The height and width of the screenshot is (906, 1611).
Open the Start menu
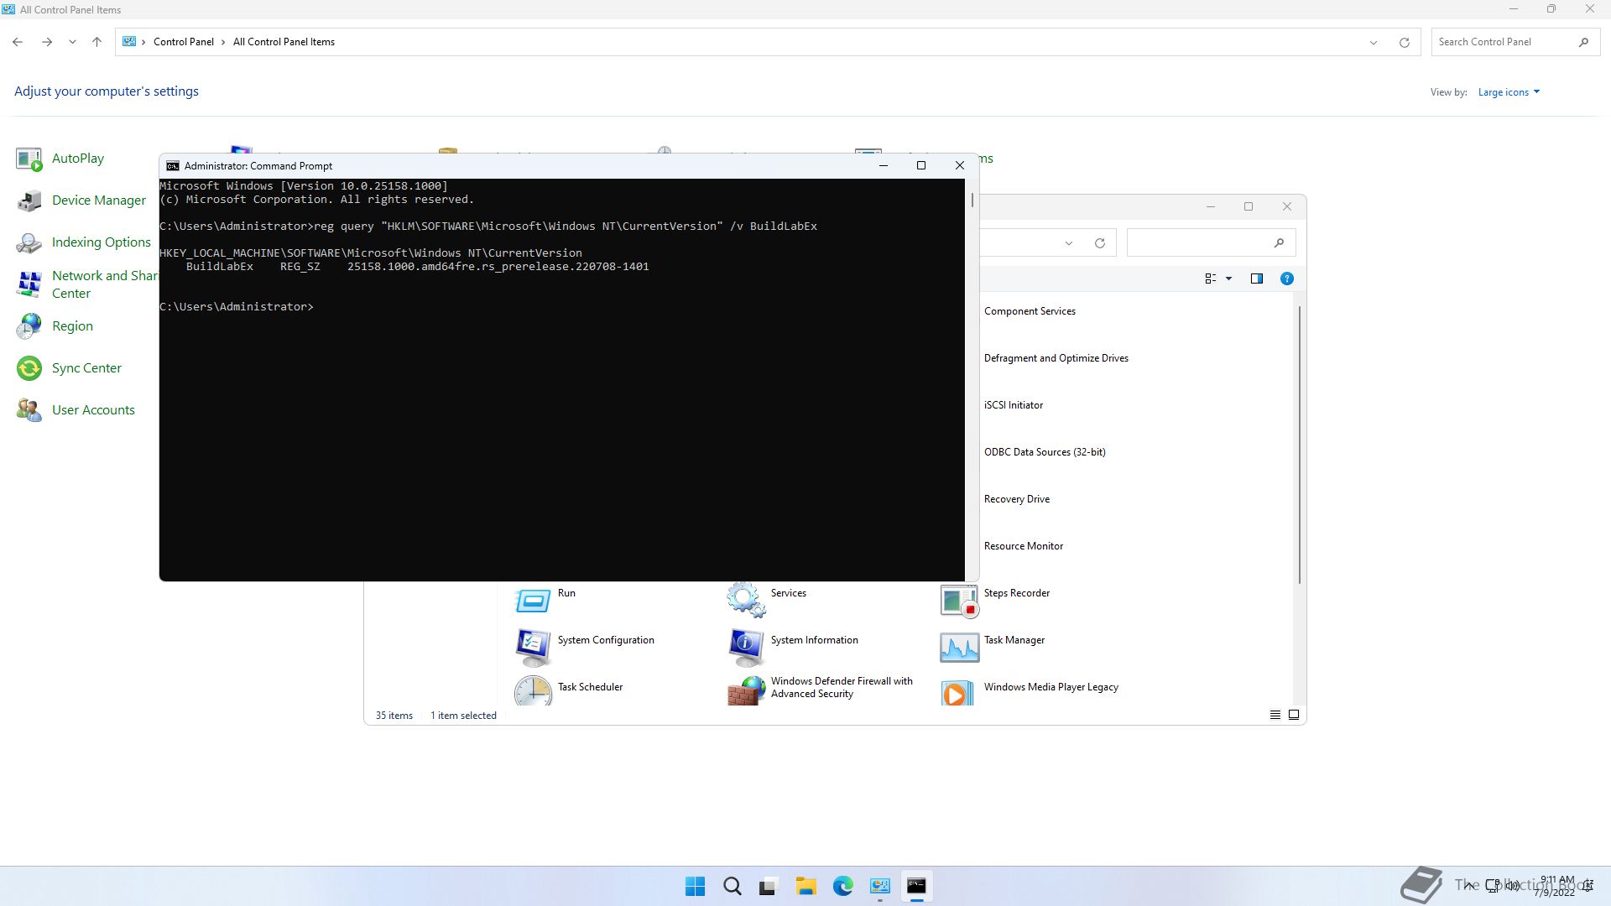[695, 886]
